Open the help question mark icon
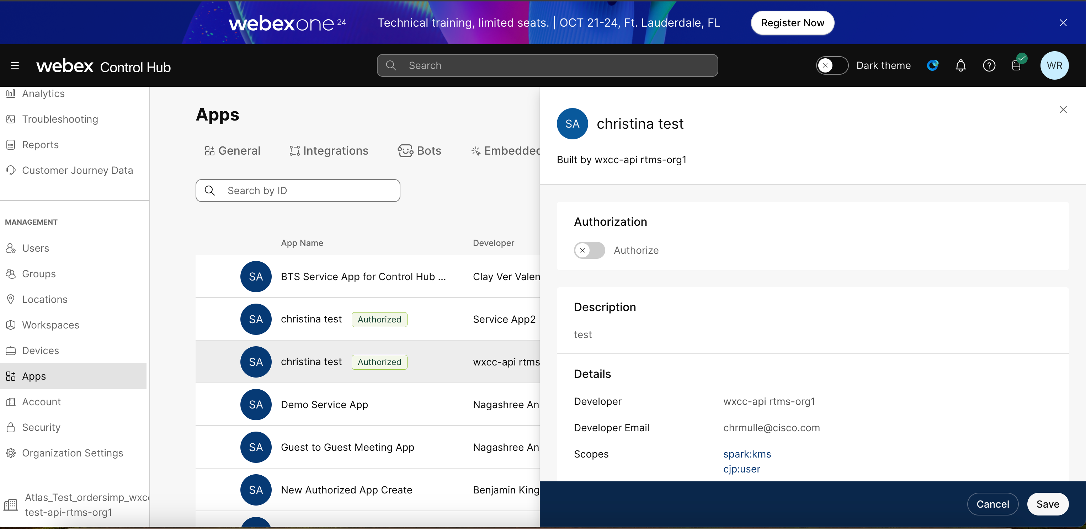 coord(989,66)
